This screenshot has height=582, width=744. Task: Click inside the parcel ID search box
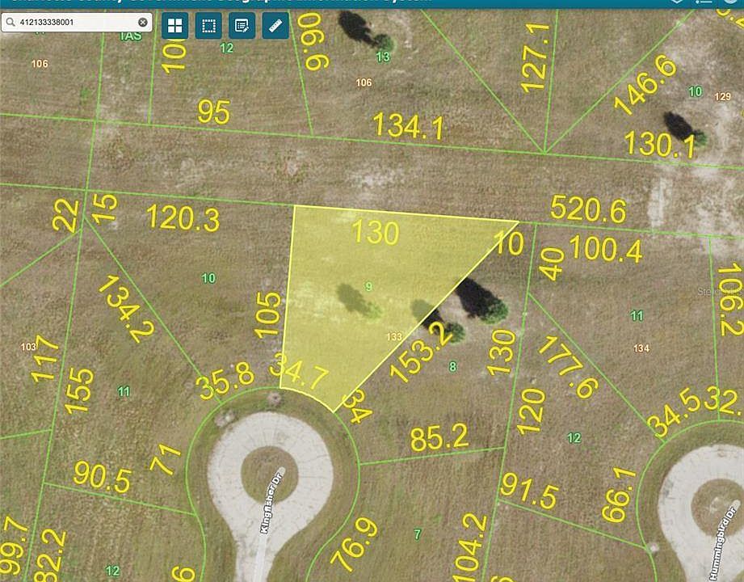click(77, 23)
